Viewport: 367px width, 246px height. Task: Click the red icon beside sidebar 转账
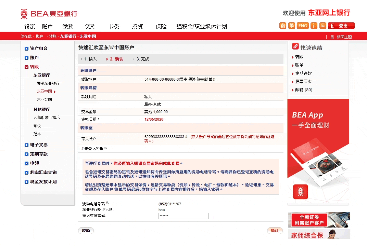pos(26,67)
